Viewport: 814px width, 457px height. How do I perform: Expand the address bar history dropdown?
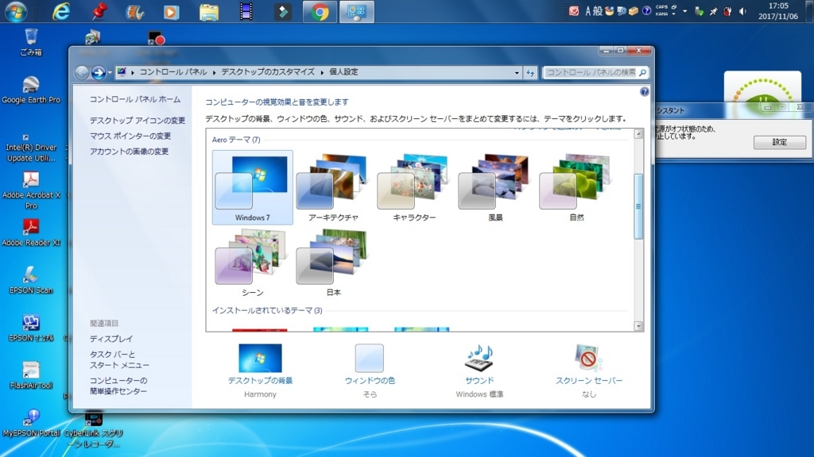coord(517,72)
